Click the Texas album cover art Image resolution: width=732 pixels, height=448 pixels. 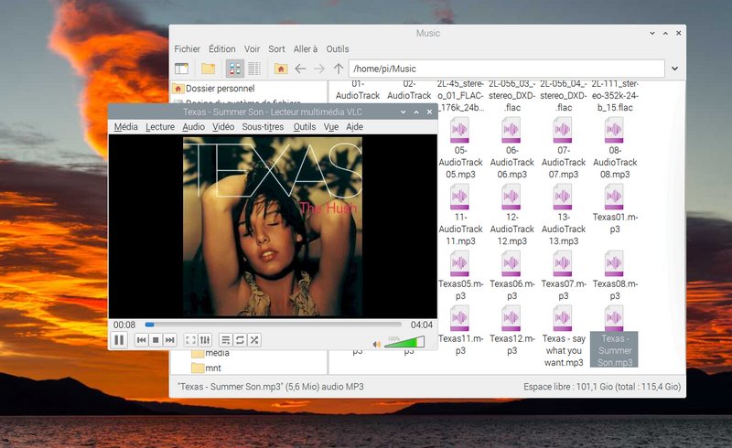[x=272, y=227]
